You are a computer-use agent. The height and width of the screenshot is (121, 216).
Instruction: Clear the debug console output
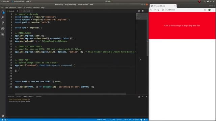(139, 97)
